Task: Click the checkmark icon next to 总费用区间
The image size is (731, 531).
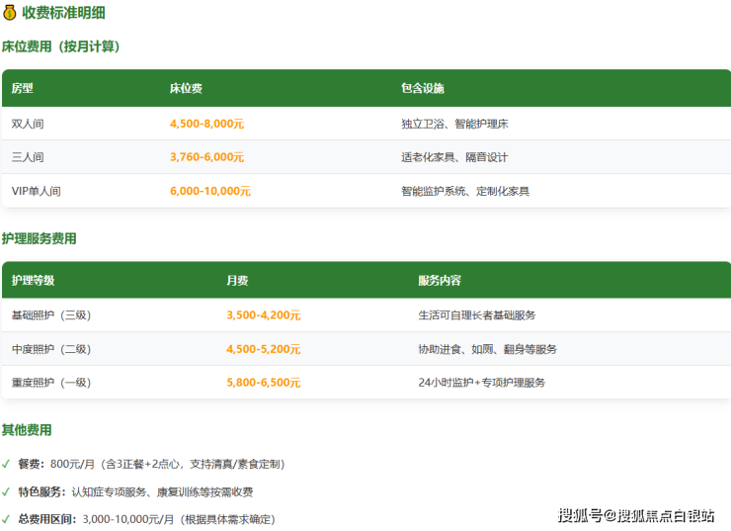Action: click(x=7, y=519)
